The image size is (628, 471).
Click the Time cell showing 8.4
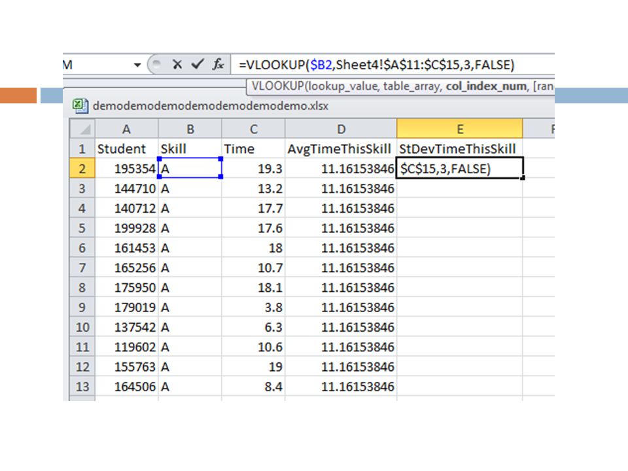click(254, 387)
